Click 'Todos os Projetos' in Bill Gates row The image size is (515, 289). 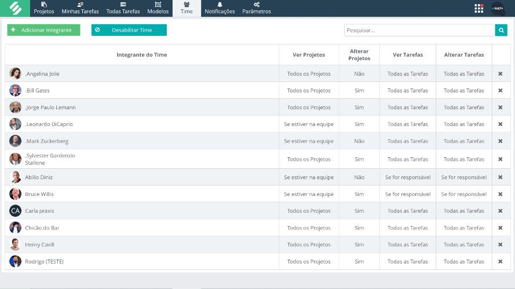pyautogui.click(x=309, y=90)
